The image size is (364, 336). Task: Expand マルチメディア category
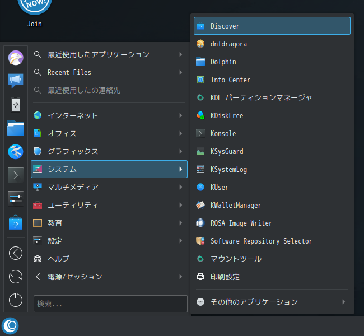click(x=109, y=187)
